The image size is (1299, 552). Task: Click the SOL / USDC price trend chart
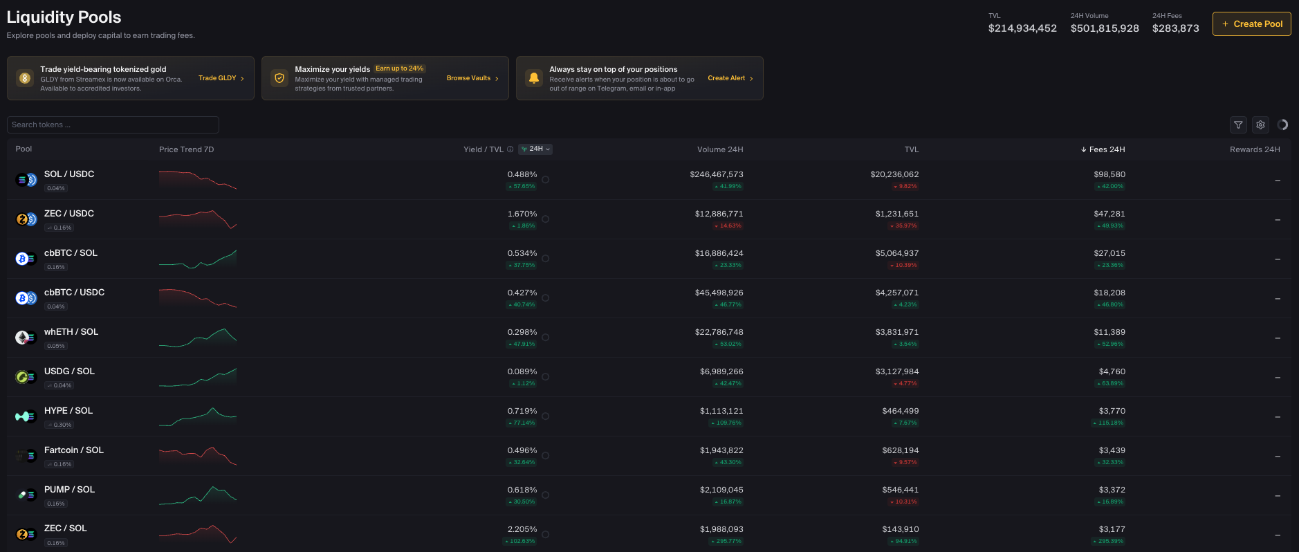point(198,180)
